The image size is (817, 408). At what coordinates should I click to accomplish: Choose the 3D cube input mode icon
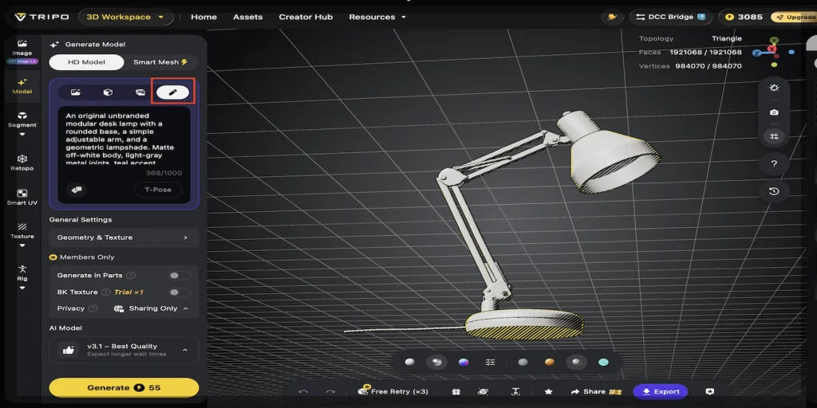click(x=108, y=92)
